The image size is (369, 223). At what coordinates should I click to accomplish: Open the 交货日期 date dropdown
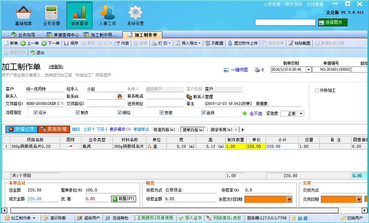(359, 199)
